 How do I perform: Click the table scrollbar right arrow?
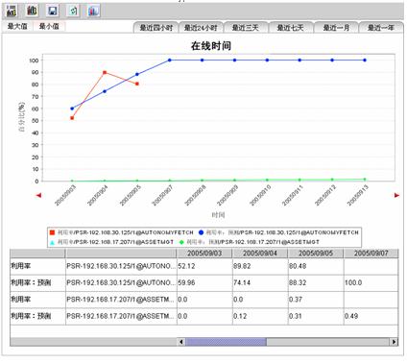[394, 342]
